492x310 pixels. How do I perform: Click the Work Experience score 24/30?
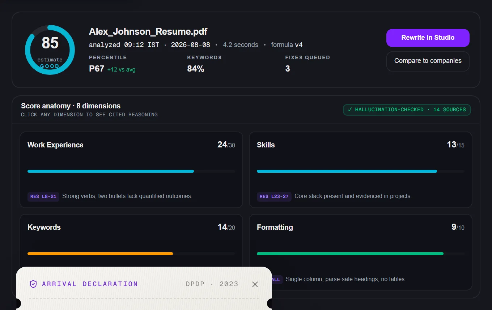[x=226, y=145]
